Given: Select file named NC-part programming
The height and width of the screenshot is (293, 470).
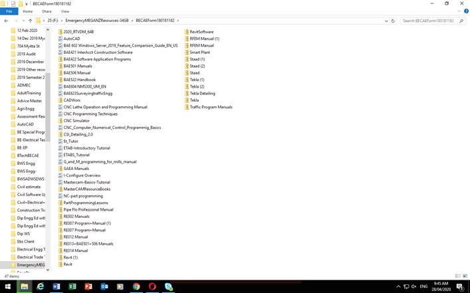Looking at the screenshot, I should coord(83,196).
